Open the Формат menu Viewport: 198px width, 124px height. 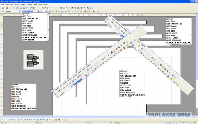tap(23, 5)
